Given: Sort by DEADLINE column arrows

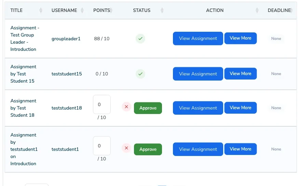Looking at the screenshot, I should click(x=292, y=10).
